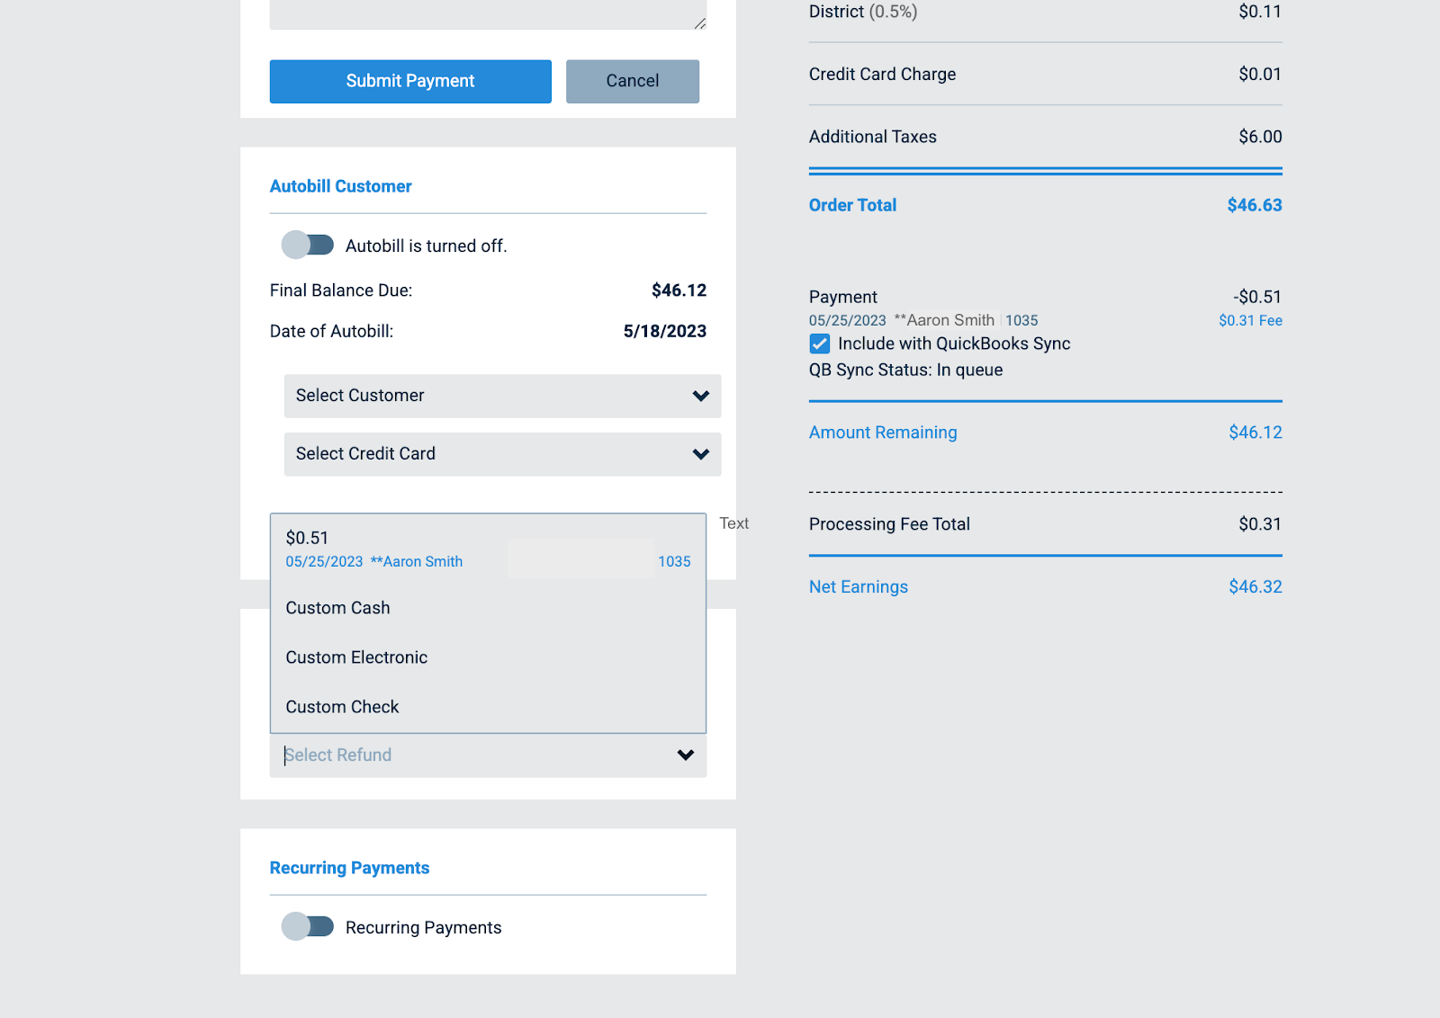
Task: Open the Select Customer dropdown
Action: [501, 396]
